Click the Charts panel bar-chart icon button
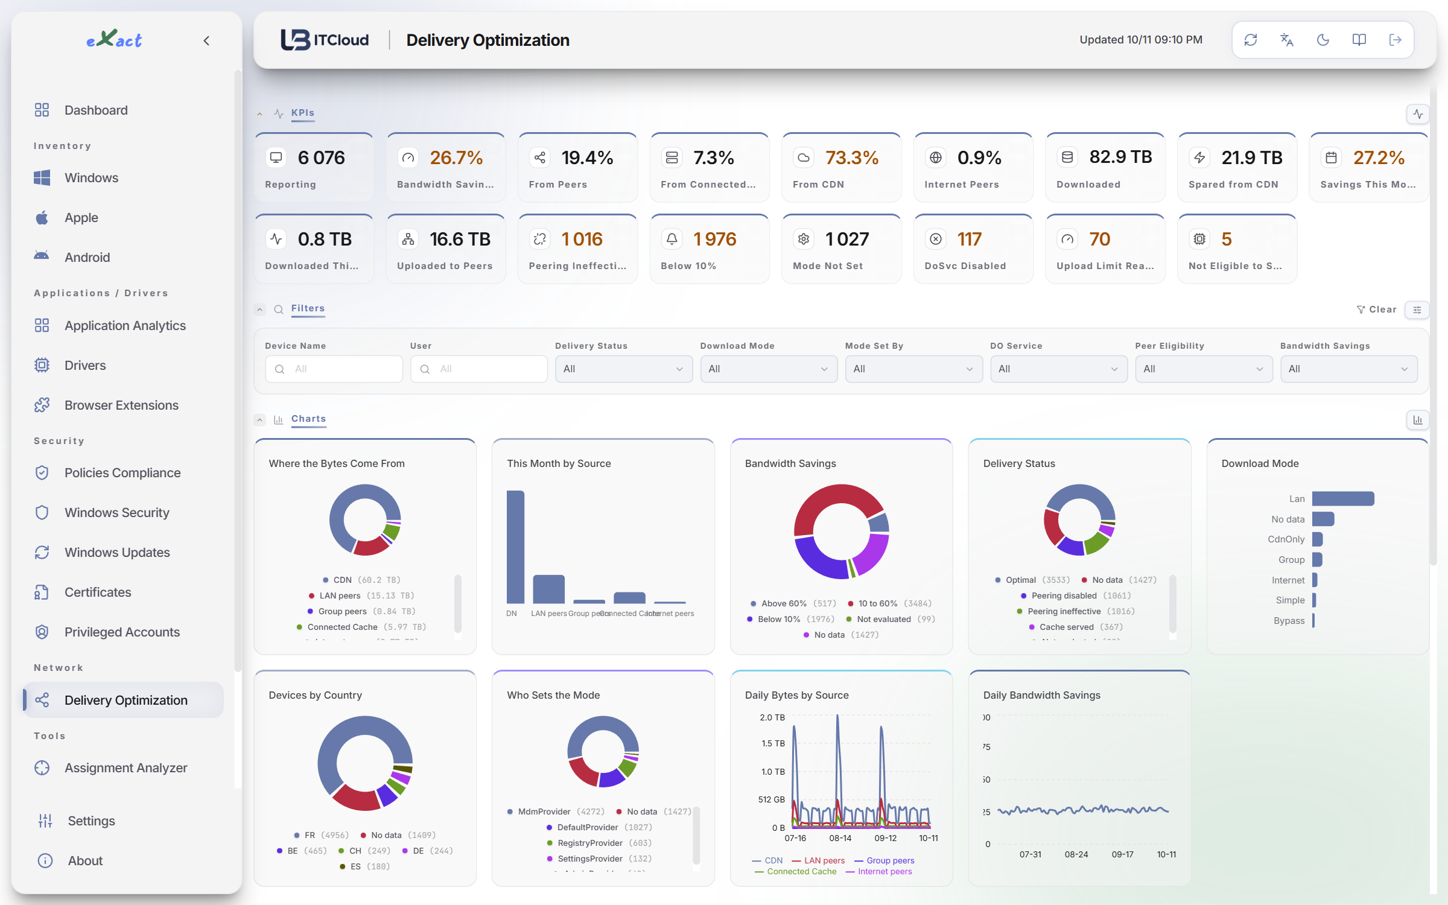 click(1418, 420)
